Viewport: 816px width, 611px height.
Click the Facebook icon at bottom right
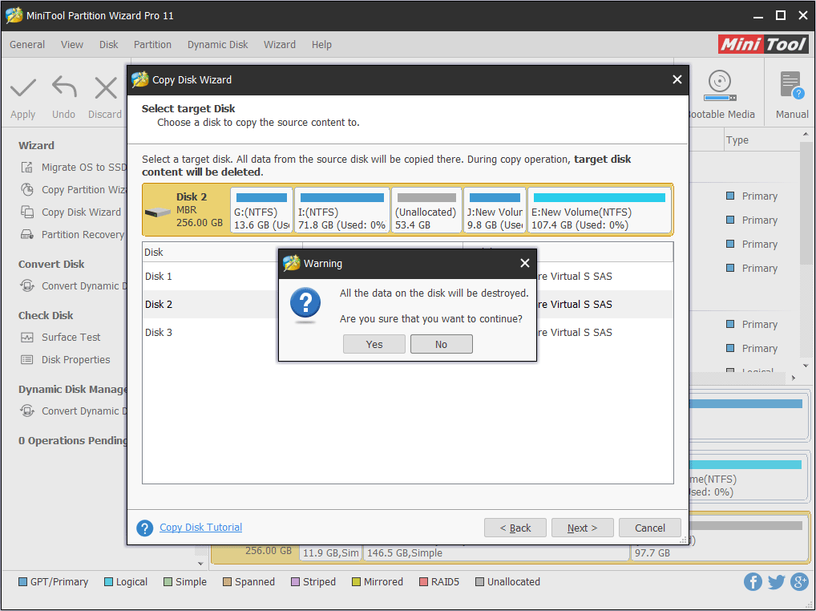pos(753,581)
